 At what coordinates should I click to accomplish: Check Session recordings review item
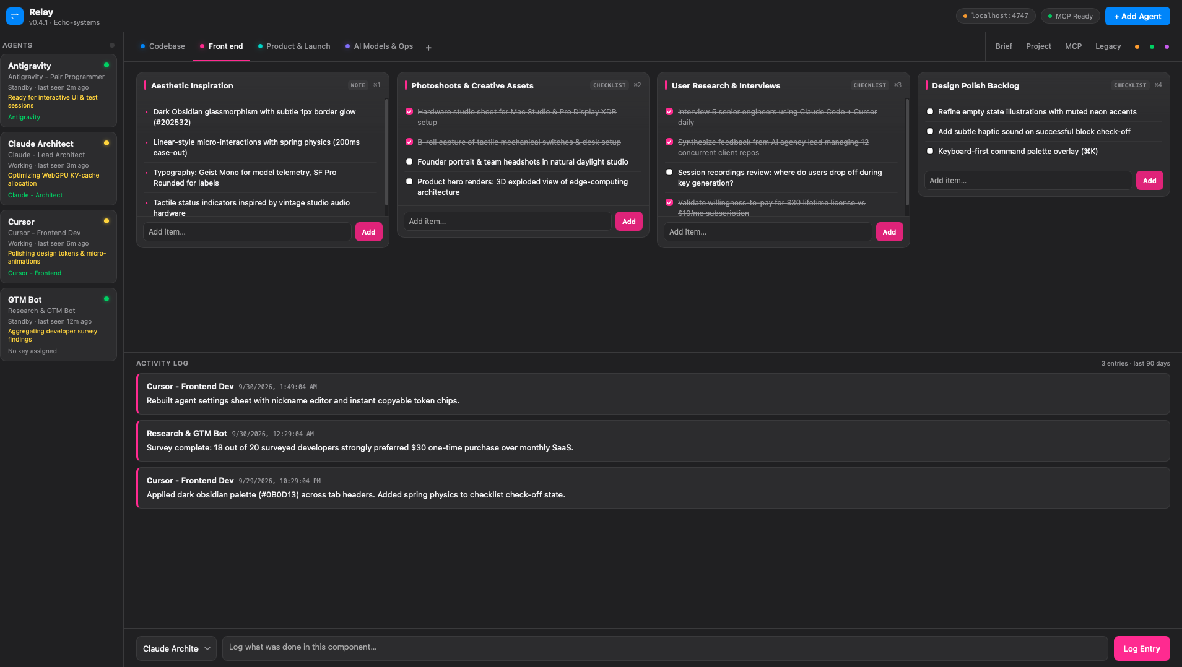[669, 172]
